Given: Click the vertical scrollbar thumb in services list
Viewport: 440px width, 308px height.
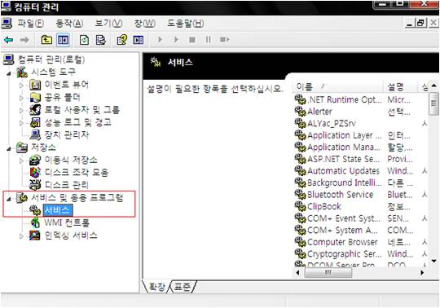Looking at the screenshot, I should pyautogui.click(x=433, y=103).
